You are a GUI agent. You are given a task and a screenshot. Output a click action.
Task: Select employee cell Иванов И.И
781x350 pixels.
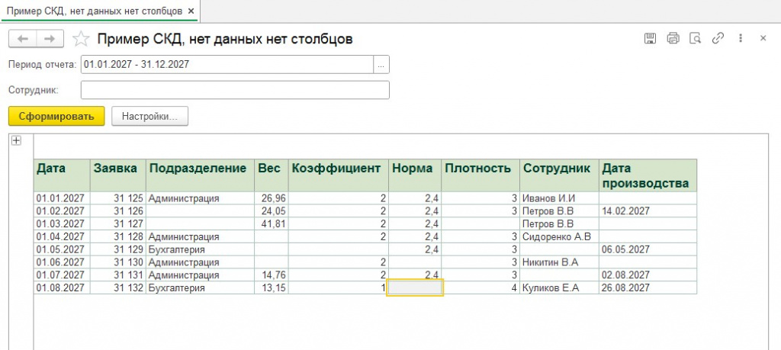click(559, 198)
